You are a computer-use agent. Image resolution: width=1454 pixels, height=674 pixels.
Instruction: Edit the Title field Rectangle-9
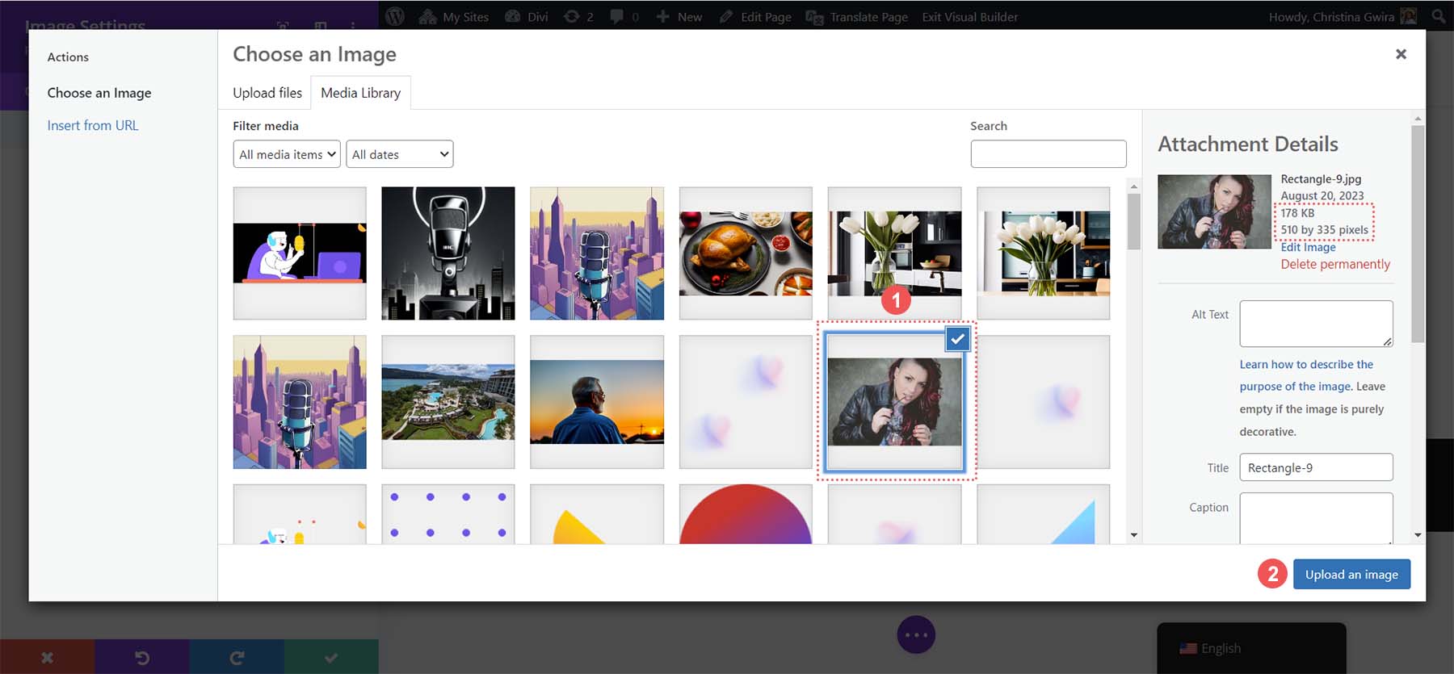(1316, 467)
